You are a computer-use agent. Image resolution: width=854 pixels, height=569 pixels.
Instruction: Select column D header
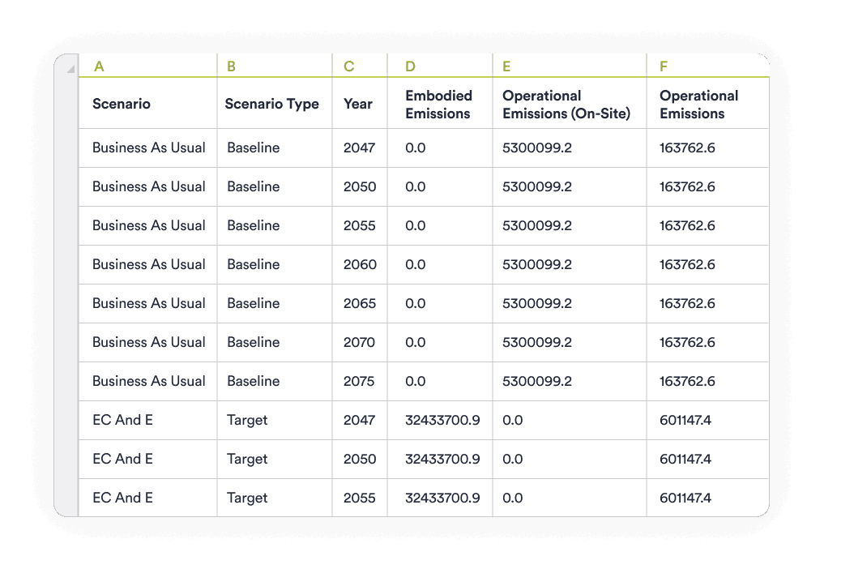pyautogui.click(x=439, y=66)
